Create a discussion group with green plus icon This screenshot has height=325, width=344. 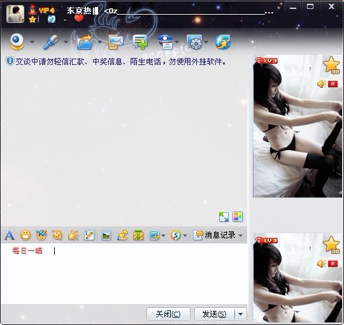[x=140, y=42]
